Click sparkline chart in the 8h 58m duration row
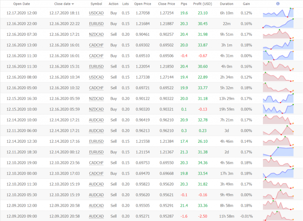 [x=278, y=205]
